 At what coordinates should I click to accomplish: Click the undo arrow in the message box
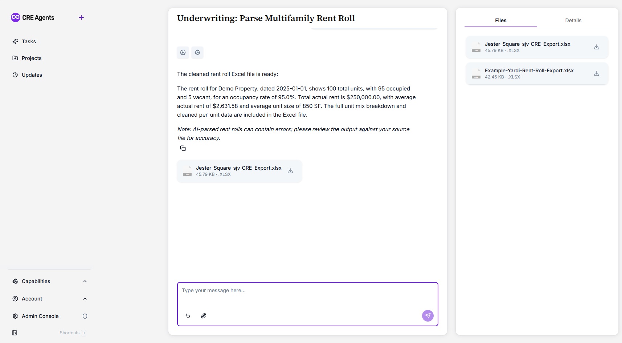(x=188, y=316)
